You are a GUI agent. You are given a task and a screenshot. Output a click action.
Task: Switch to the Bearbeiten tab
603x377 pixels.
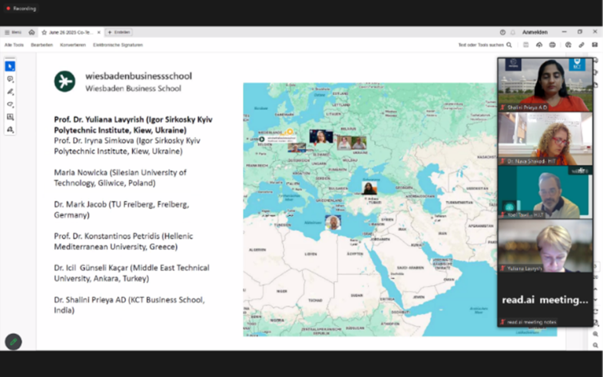tap(42, 45)
